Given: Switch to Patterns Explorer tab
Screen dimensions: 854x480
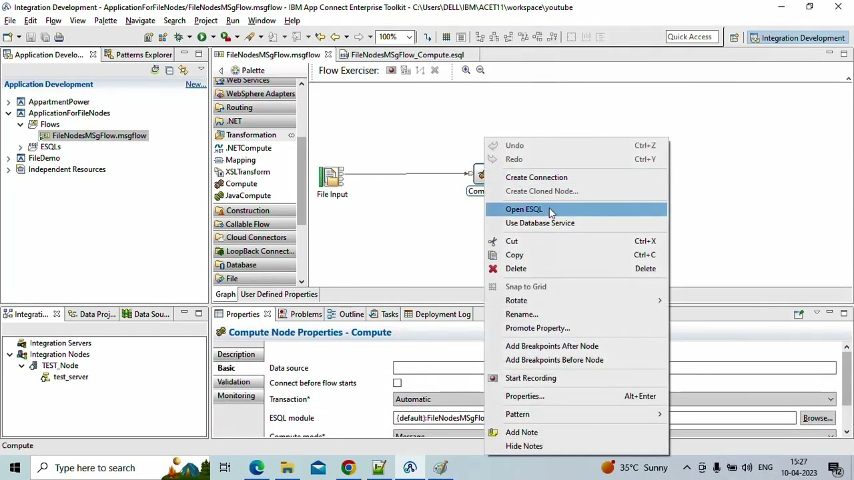Looking at the screenshot, I should click(x=138, y=55).
